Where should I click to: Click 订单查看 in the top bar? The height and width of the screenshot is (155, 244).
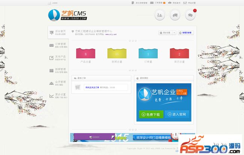[x=158, y=3]
